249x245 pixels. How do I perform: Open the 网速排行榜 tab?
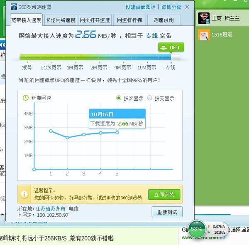coord(129,20)
